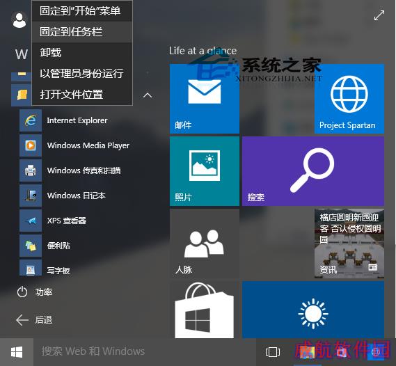The image size is (396, 366).
Task: Open the 照片 photos tile
Action: pyautogui.click(x=205, y=171)
